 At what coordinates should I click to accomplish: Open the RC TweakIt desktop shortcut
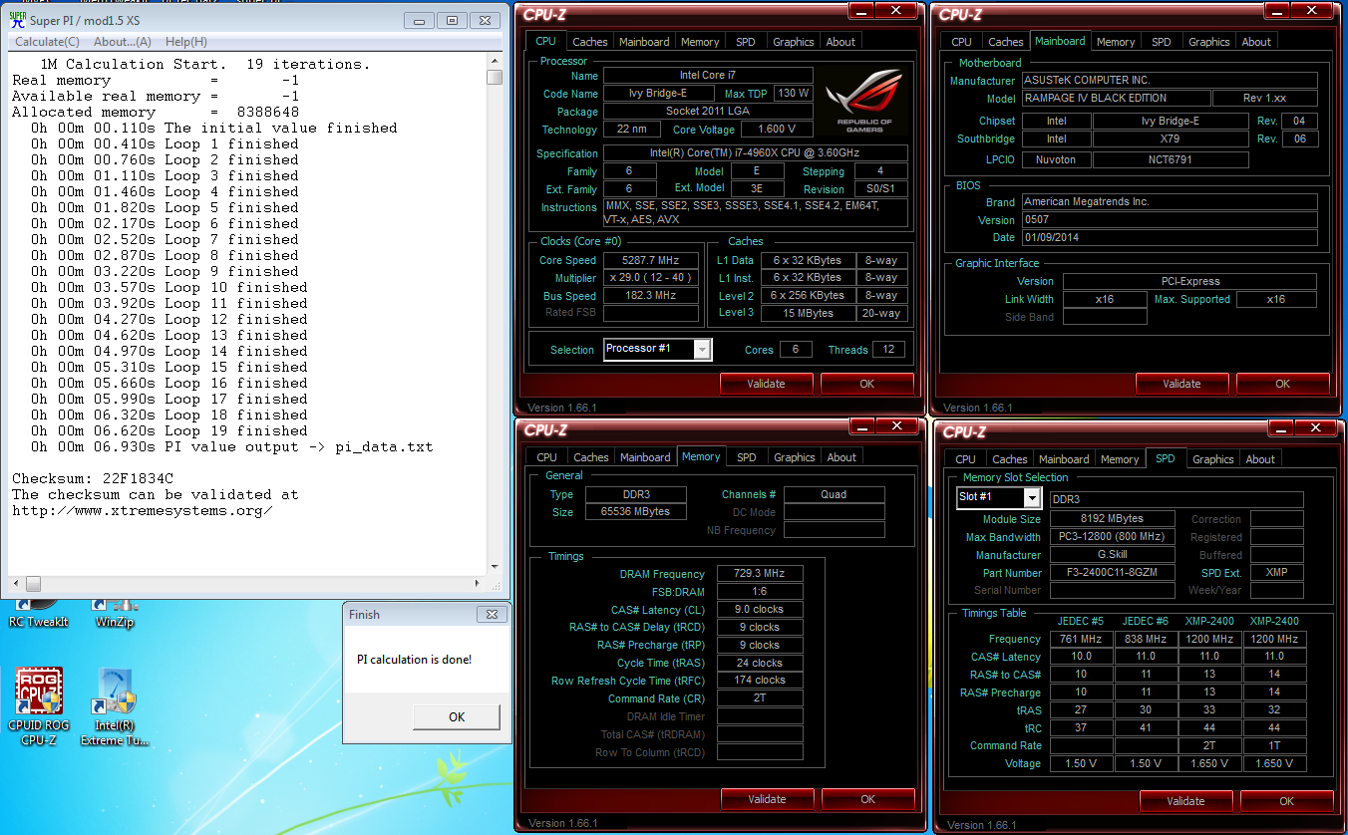pyautogui.click(x=39, y=613)
